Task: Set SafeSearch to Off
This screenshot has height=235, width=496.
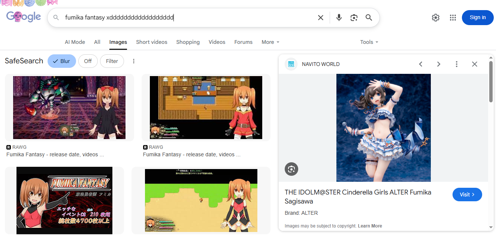Action: point(88,61)
